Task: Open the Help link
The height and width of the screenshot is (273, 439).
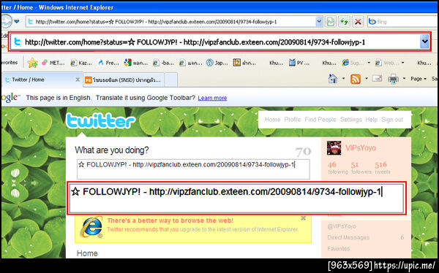Action: point(371,120)
